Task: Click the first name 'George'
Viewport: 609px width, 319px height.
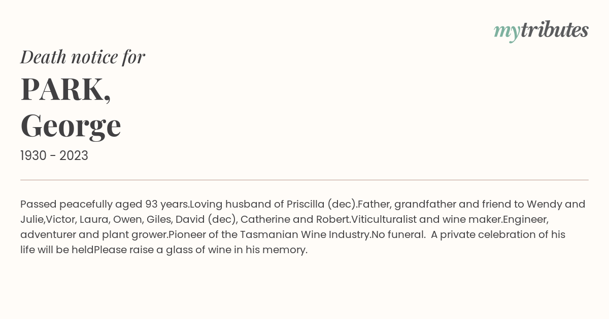Action: pyautogui.click(x=71, y=126)
